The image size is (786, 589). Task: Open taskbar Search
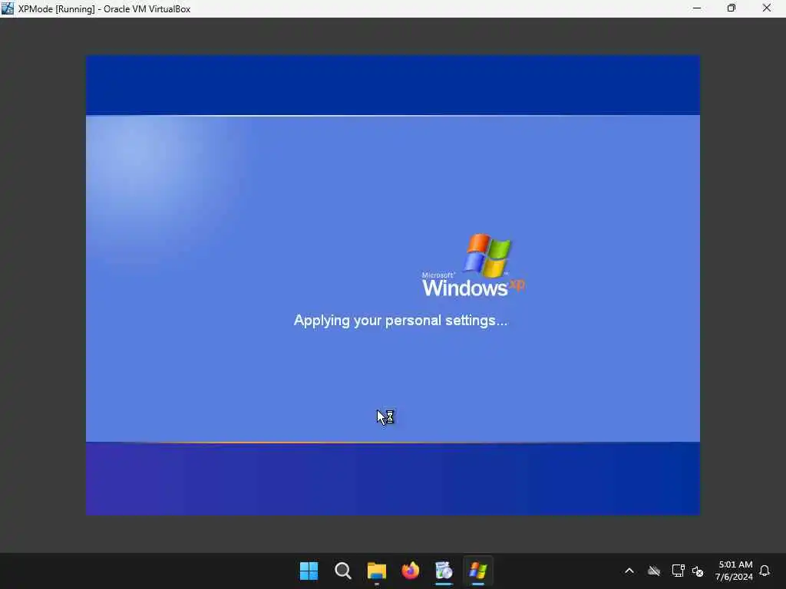(x=343, y=571)
